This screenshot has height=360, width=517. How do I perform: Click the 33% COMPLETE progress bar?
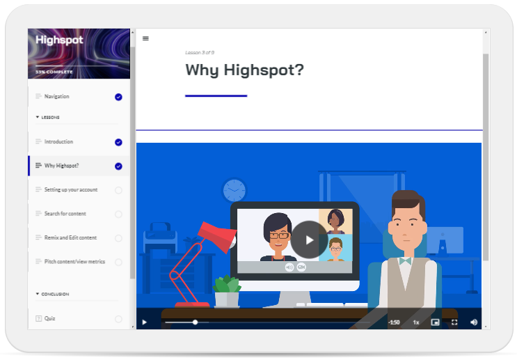[77, 66]
